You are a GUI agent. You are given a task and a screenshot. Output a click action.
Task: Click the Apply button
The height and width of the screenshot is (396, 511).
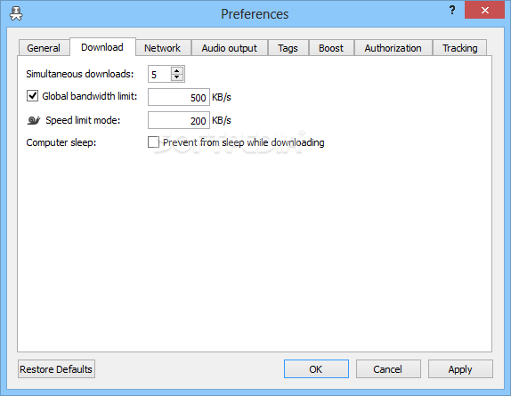(460, 369)
